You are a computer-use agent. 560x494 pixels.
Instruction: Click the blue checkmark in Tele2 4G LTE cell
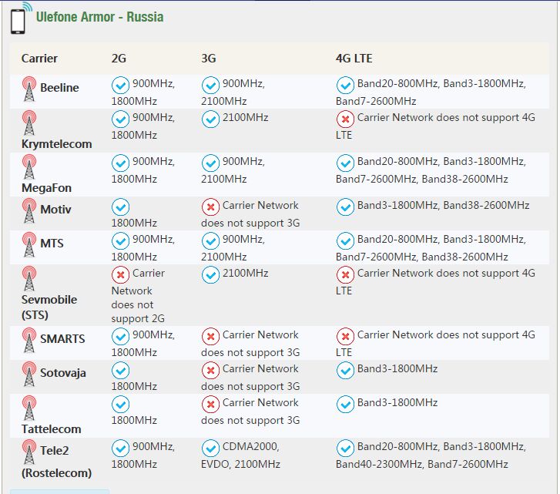point(345,449)
